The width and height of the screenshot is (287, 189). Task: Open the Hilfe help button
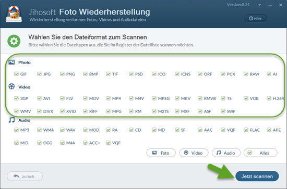[x=256, y=18]
